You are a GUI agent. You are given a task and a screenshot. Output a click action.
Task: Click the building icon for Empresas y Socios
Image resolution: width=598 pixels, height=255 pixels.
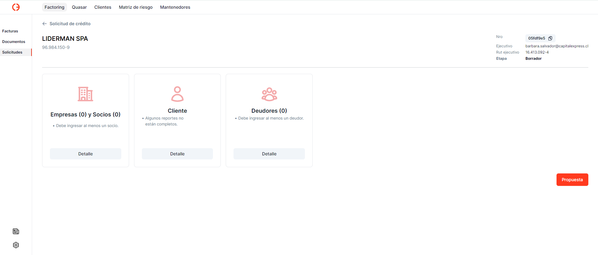pyautogui.click(x=85, y=94)
